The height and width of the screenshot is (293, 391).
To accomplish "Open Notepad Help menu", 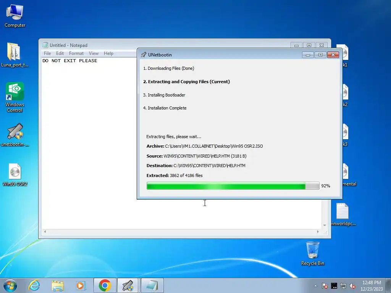I will click(108, 53).
